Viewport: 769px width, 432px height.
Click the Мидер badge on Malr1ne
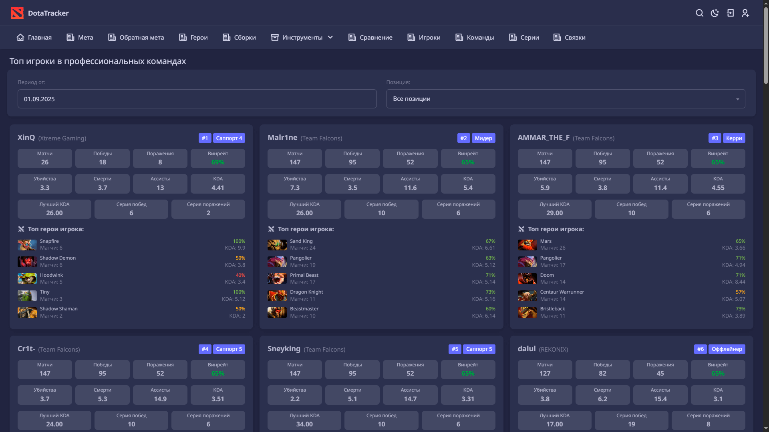pos(483,138)
